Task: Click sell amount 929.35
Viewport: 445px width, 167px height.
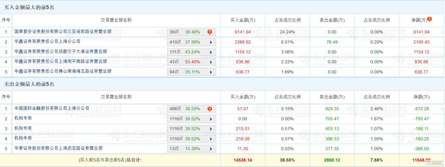Action: [332, 109]
